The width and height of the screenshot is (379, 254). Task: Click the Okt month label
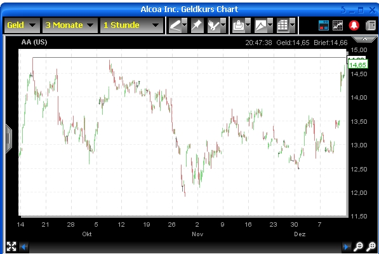[x=87, y=234]
